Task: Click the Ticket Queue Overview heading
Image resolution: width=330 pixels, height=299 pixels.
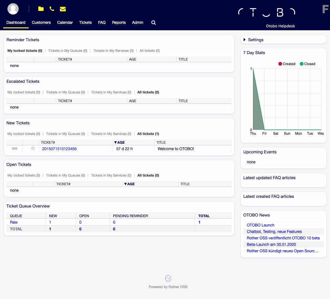Action: pyautogui.click(x=28, y=206)
